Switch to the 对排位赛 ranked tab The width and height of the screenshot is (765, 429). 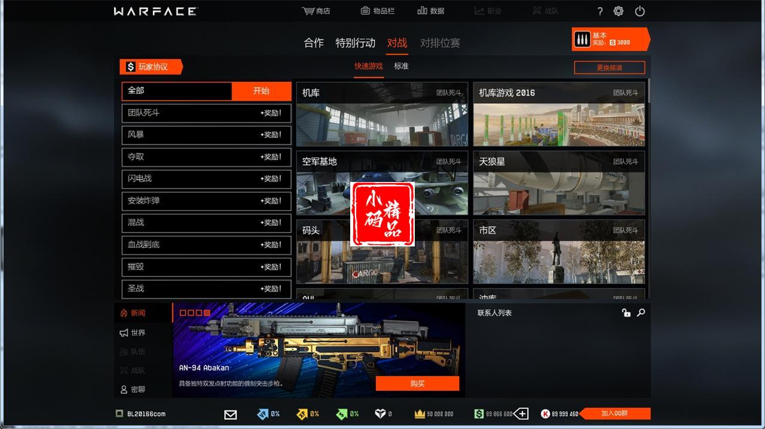pyautogui.click(x=440, y=43)
